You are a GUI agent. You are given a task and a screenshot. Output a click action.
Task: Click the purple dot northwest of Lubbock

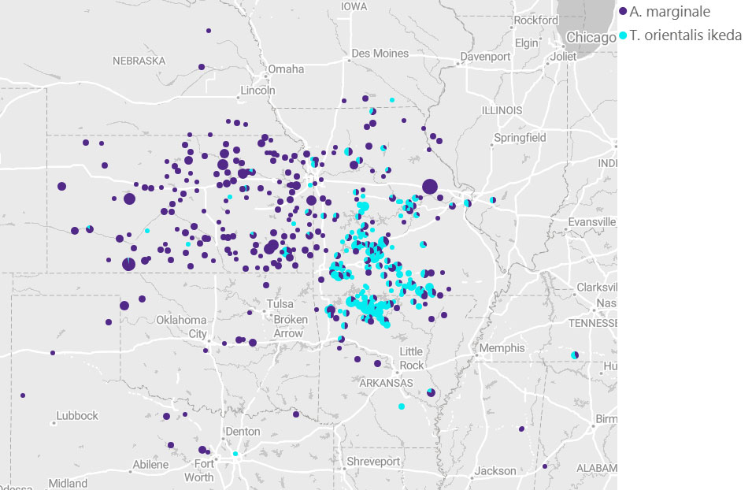(x=23, y=395)
